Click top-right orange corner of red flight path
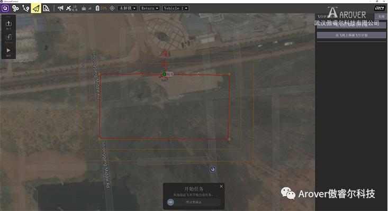388x211 pixels. point(229,74)
